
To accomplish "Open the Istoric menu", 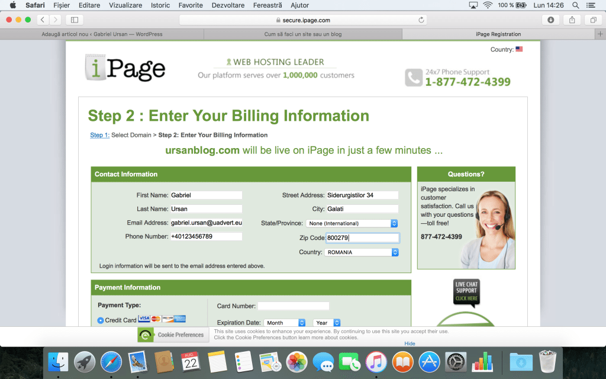I will 160,5.
